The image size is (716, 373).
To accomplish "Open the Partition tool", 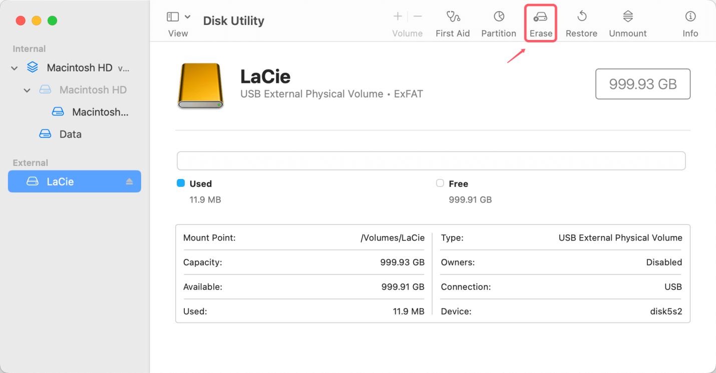I will coord(499,18).
